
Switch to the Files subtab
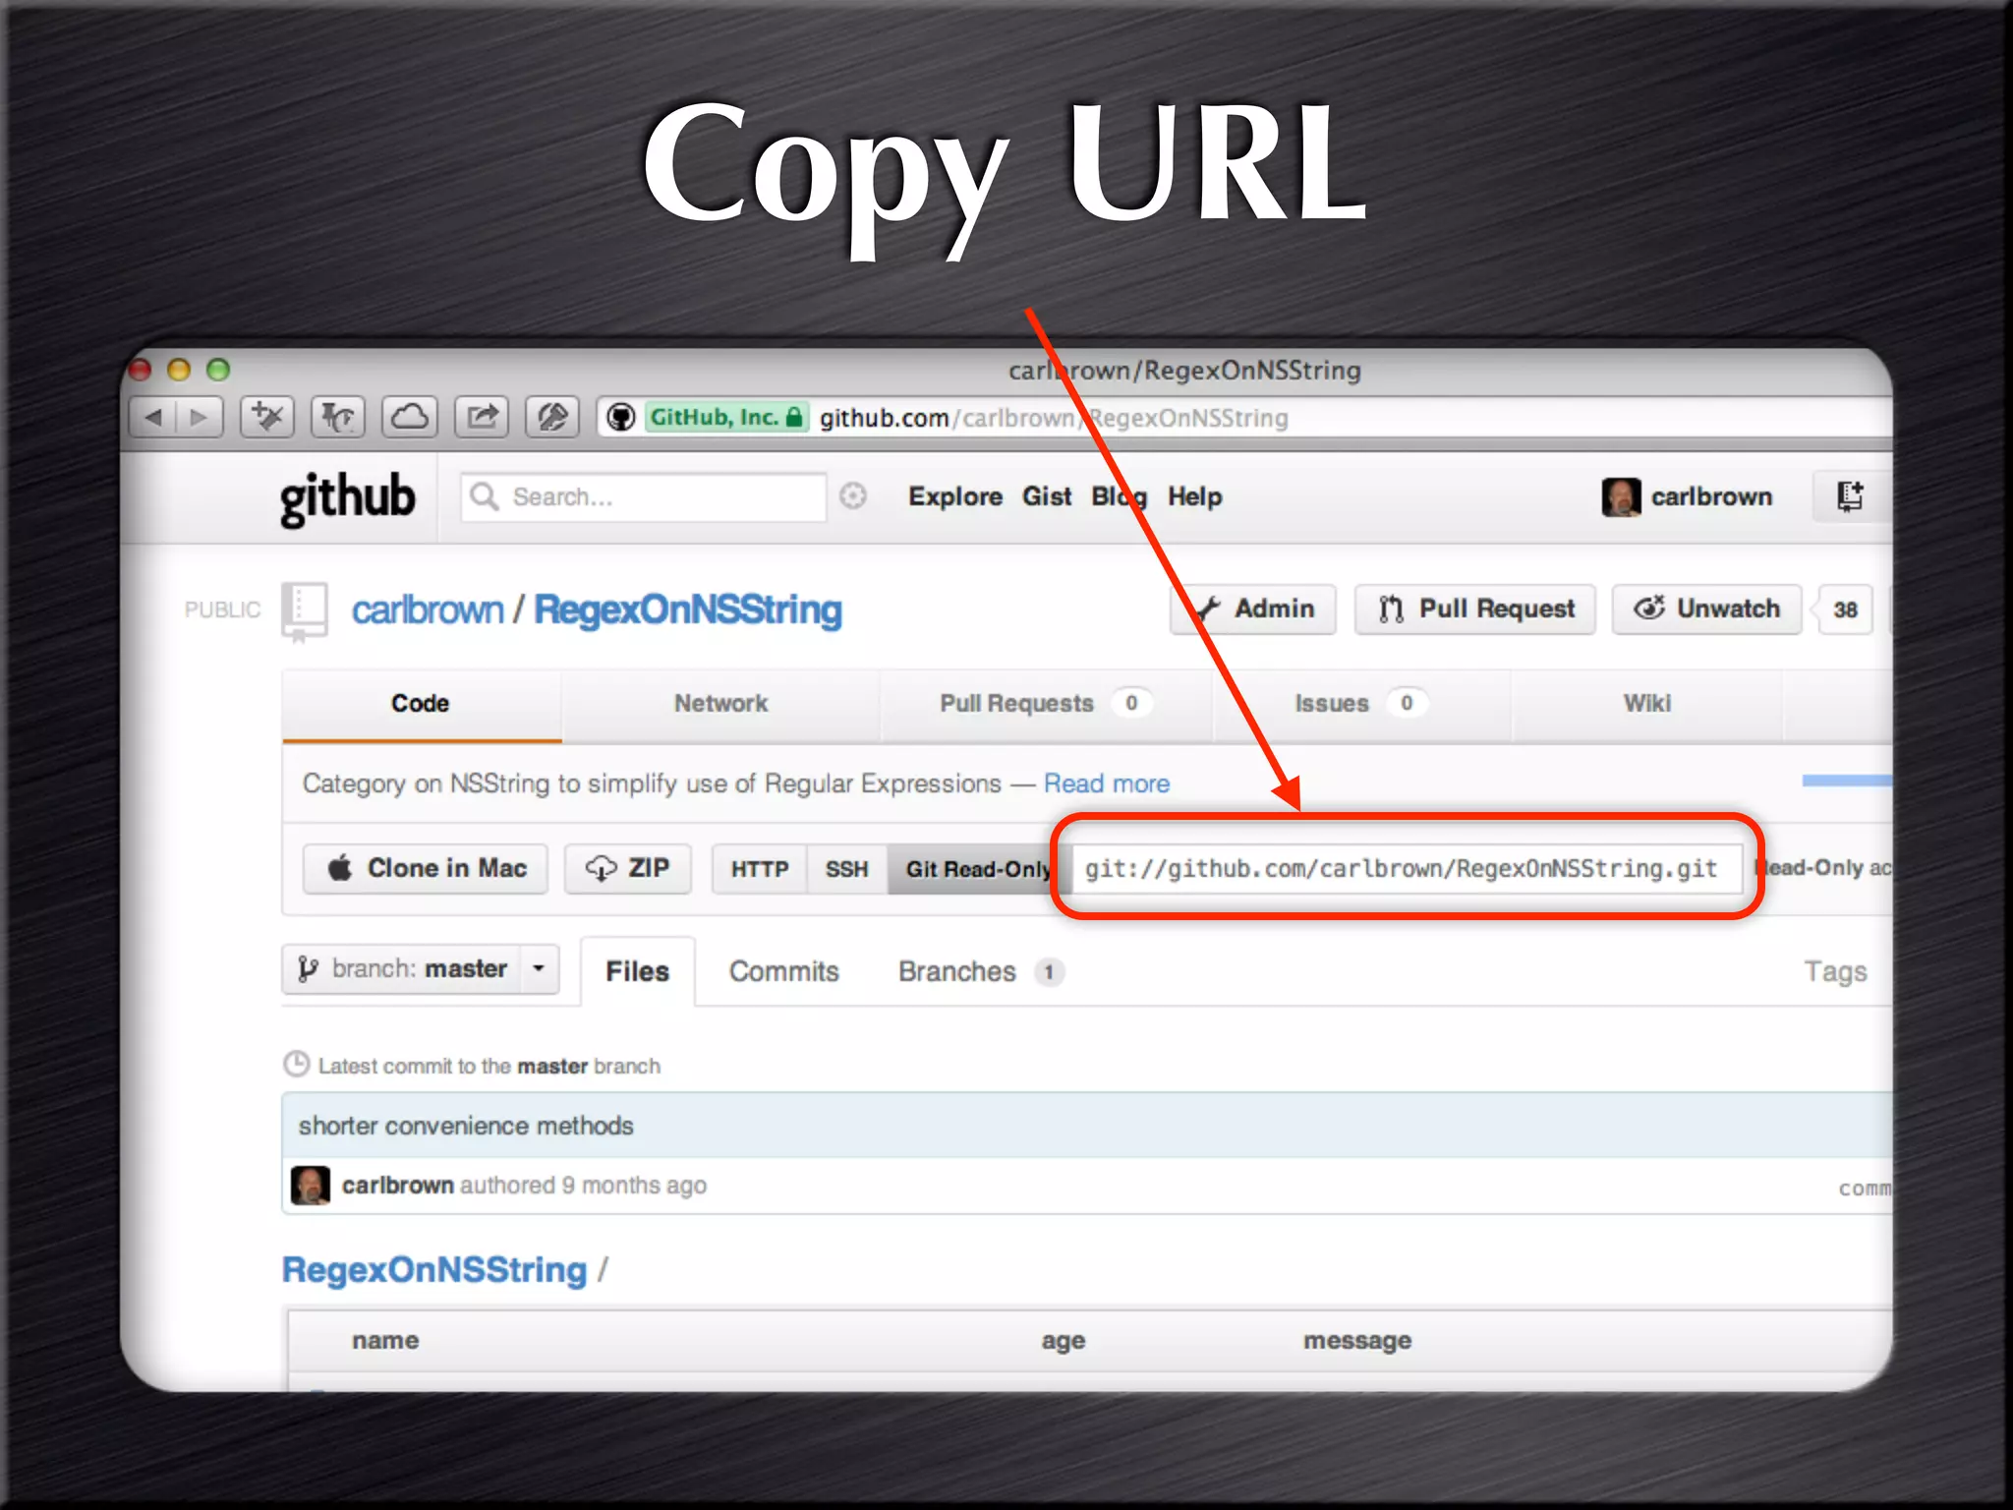[x=638, y=971]
